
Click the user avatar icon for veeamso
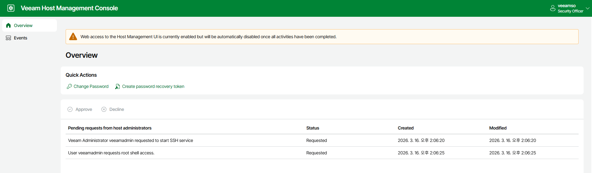(553, 8)
